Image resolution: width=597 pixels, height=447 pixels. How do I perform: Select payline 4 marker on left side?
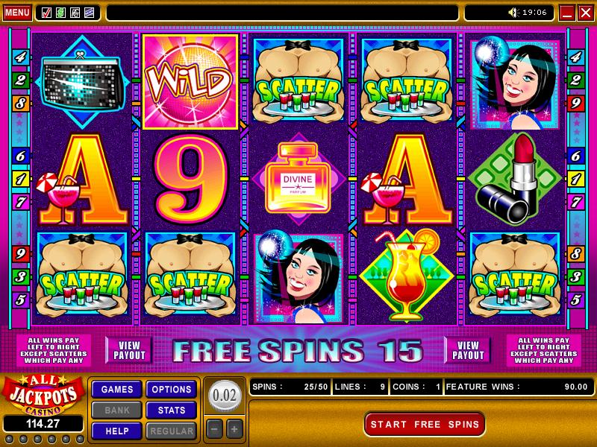pyautogui.click(x=20, y=57)
